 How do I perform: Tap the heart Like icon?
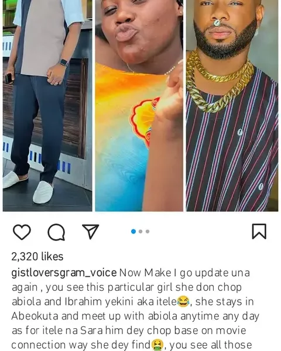coord(22,232)
